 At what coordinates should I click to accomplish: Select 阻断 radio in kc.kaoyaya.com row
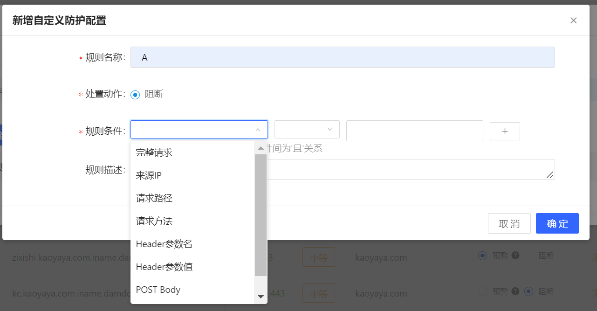[528, 291]
